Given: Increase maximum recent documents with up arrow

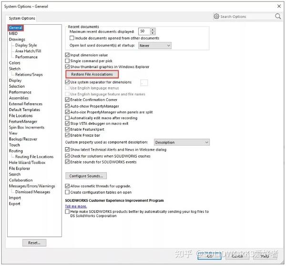Looking at the screenshot, I should pyautogui.click(x=153, y=30).
